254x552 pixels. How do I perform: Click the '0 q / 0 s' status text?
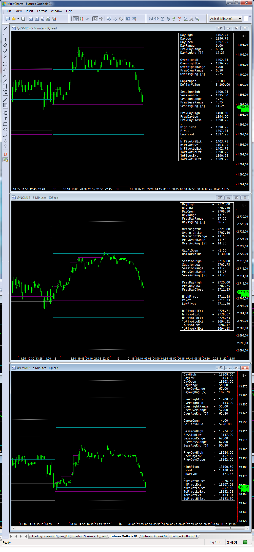215,542
